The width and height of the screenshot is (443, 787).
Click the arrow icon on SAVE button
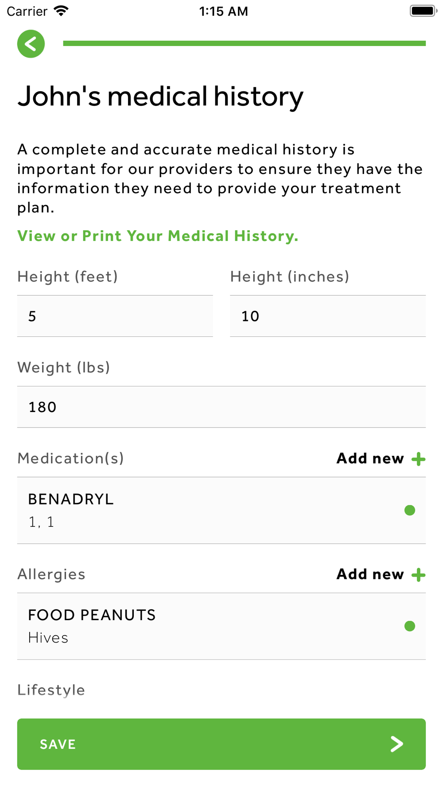[x=397, y=744]
